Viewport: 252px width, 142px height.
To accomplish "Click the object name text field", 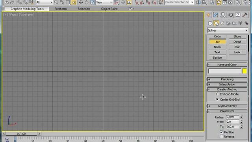I will click(225, 71).
